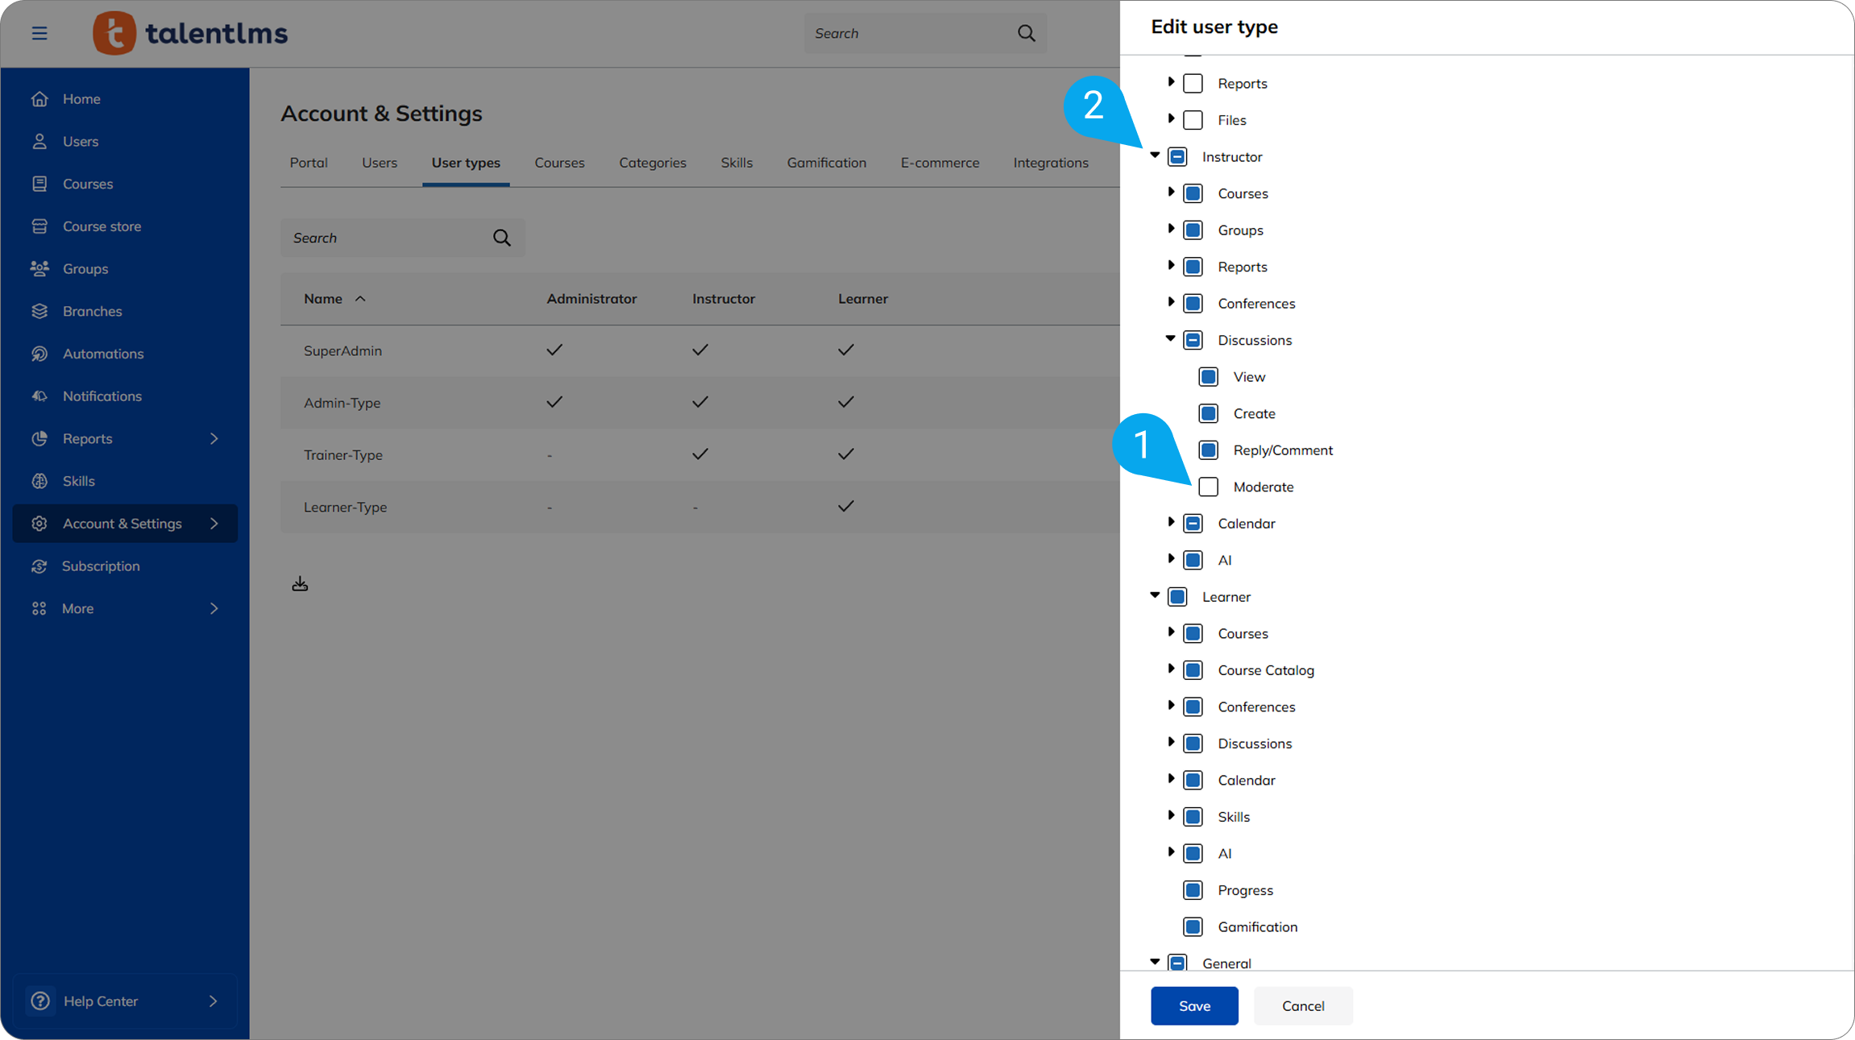
Task: Open the Categories settings tab
Action: pyautogui.click(x=652, y=163)
